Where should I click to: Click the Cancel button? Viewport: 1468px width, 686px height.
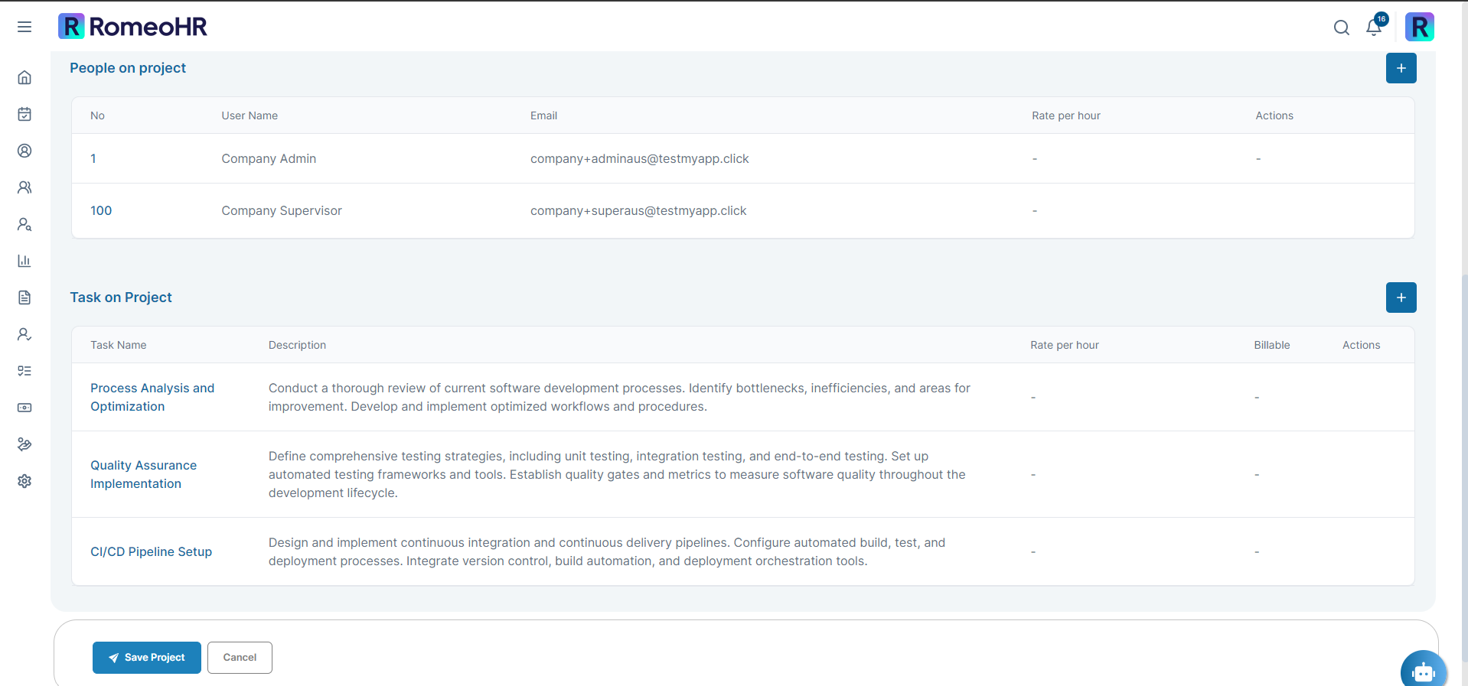[240, 658]
